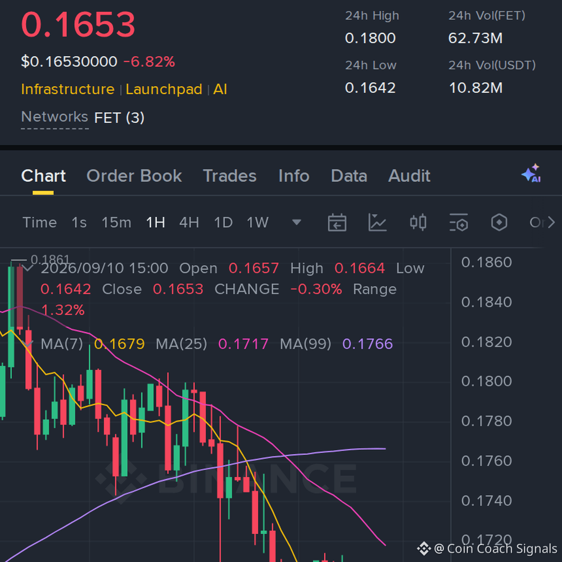Click the Networks FET (3) label

[83, 117]
